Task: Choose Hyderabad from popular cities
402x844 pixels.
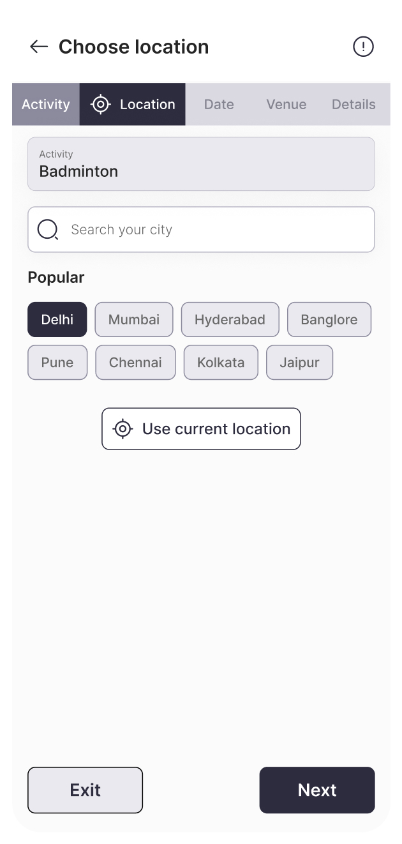Action: 230,319
